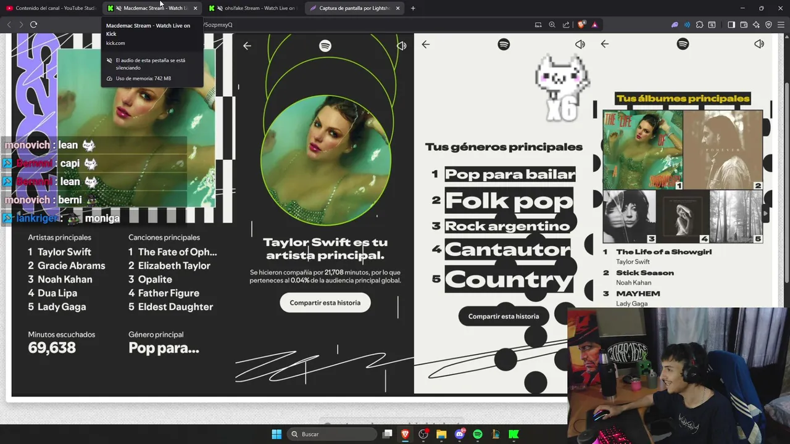Click 'Gracie Abrams' in Artistas principales
This screenshot has width=790, height=444.
tap(72, 266)
